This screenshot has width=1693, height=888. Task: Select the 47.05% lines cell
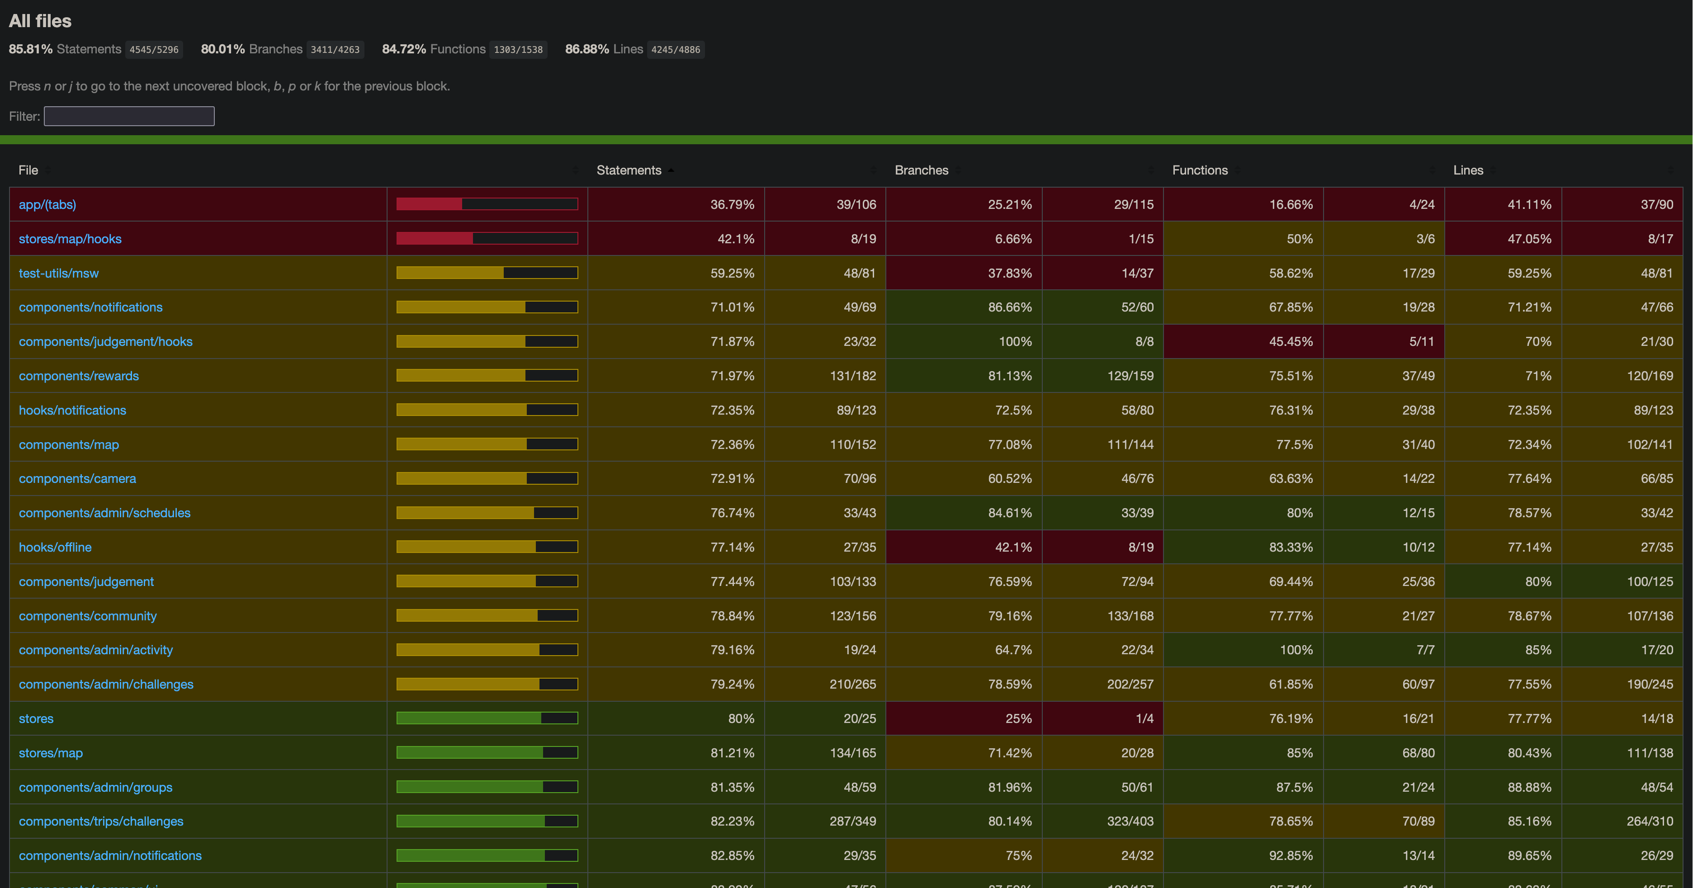[1503, 239]
